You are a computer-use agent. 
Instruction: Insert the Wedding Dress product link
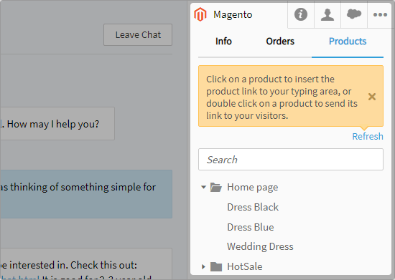(260, 246)
